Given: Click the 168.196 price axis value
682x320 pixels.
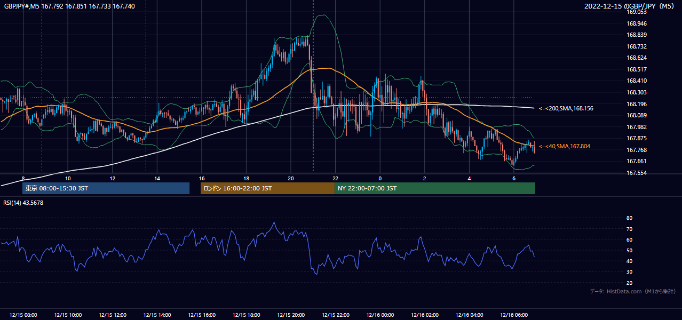Looking at the screenshot, I should click(637, 104).
